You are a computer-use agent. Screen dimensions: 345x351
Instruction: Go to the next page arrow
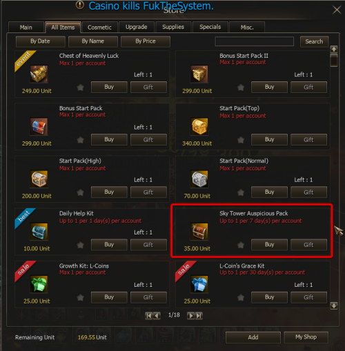(x=190, y=316)
